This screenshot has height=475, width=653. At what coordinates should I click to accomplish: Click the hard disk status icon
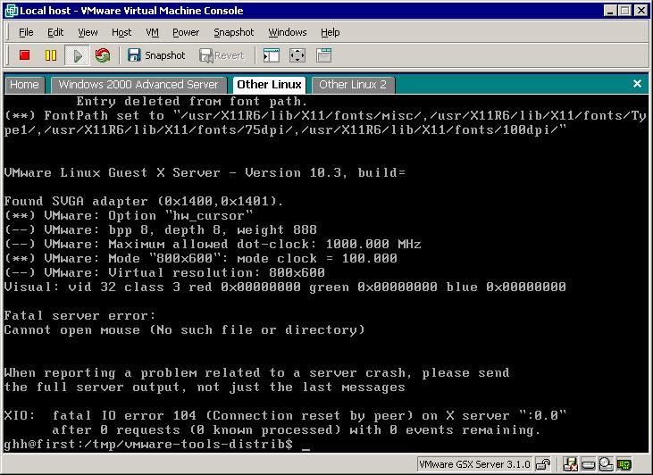click(x=588, y=463)
